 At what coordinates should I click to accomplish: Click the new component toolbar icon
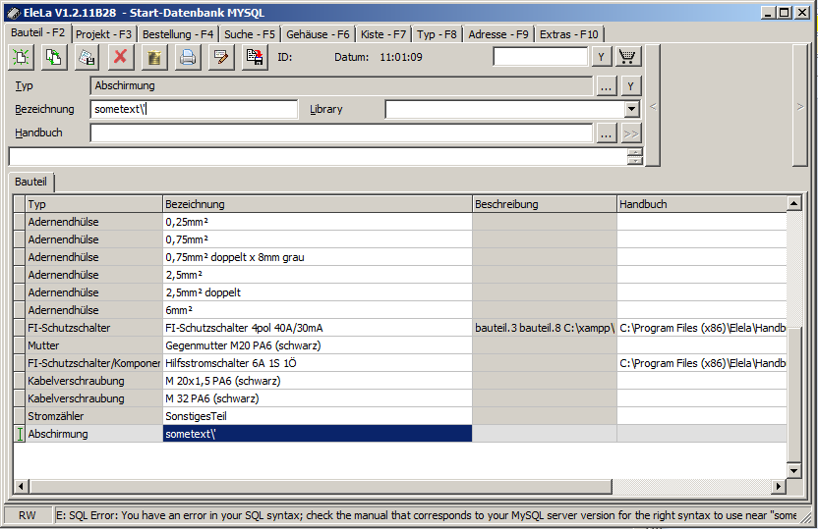(x=21, y=57)
